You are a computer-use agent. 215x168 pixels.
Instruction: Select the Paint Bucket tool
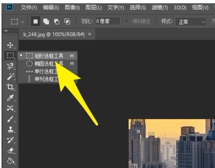coord(10,161)
